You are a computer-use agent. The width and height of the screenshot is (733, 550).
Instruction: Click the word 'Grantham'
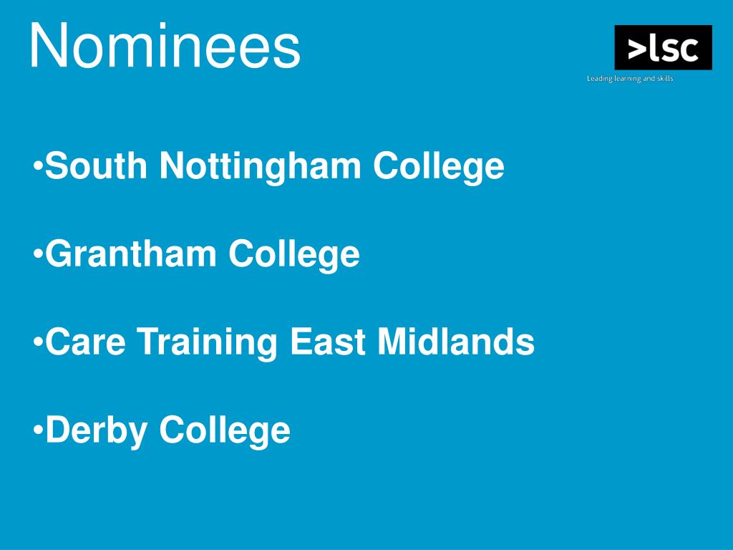(x=130, y=254)
